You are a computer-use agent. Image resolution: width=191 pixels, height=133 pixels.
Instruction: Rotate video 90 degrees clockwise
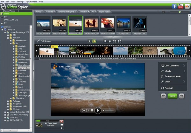(x=119, y=41)
